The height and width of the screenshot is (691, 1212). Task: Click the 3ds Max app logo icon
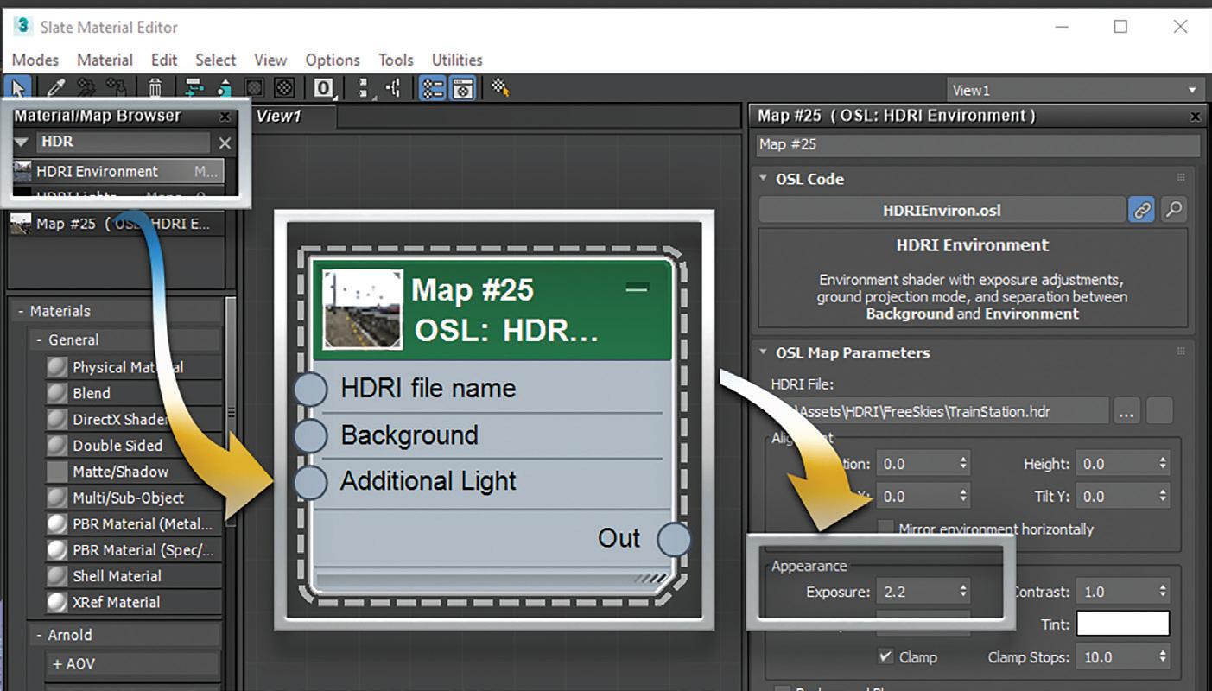(x=22, y=26)
